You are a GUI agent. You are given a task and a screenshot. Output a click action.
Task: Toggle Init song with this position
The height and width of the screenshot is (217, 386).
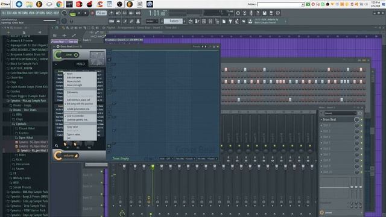tap(80, 104)
